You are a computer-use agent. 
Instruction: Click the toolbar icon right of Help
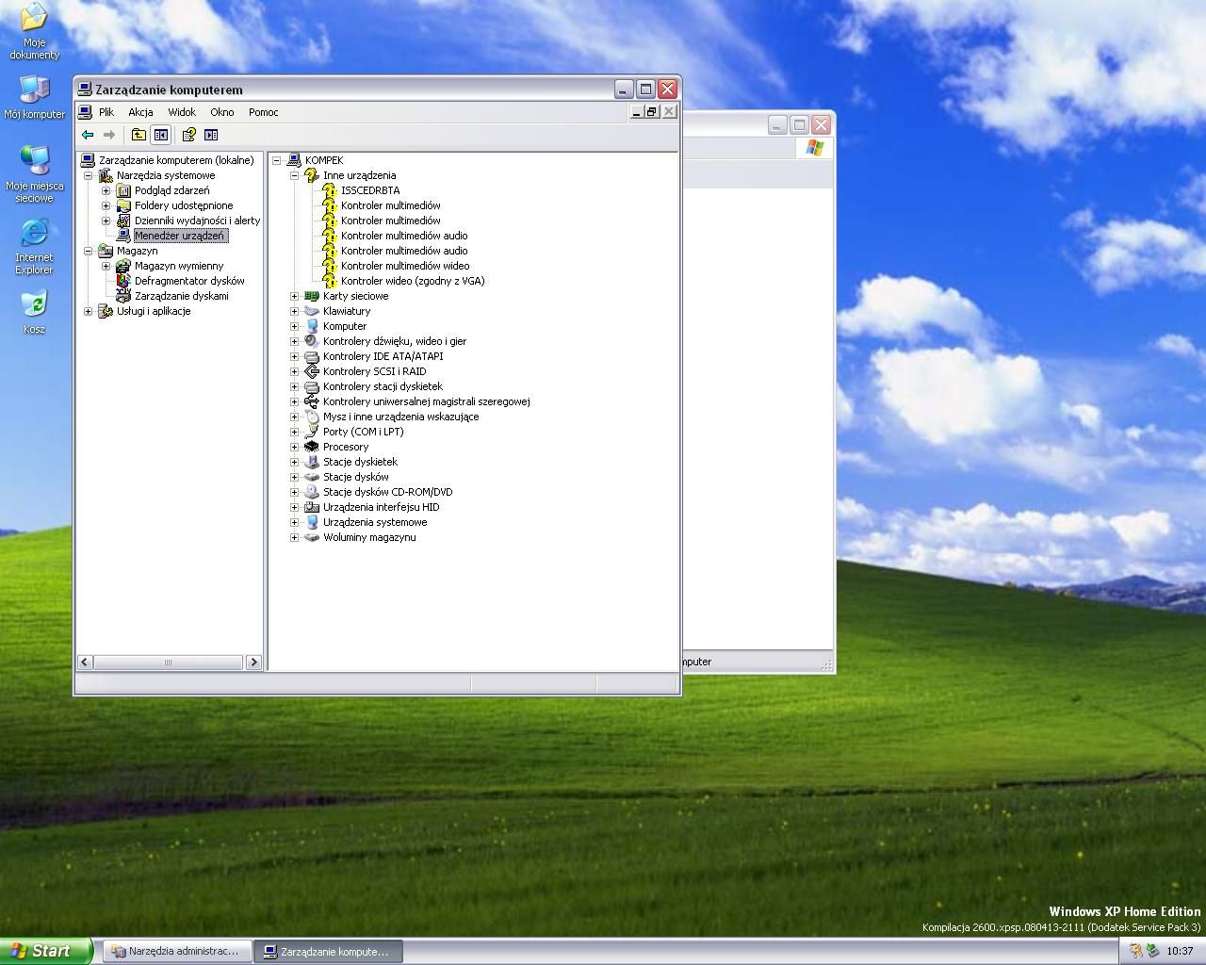pos(211,135)
